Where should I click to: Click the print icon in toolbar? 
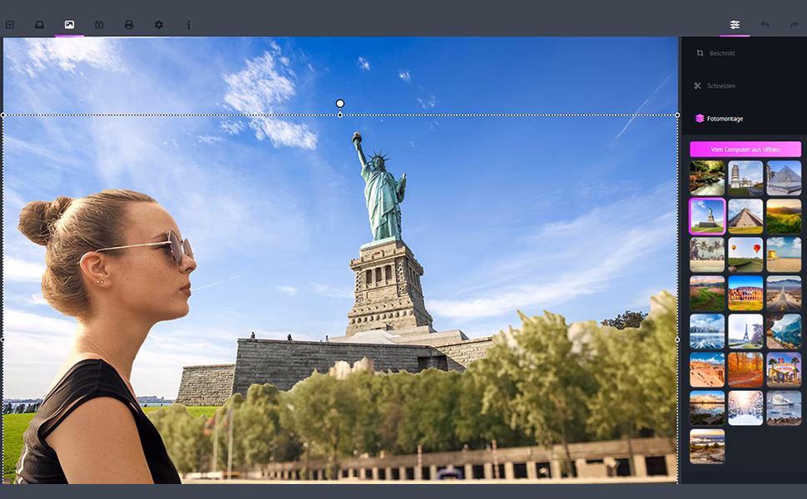(129, 25)
